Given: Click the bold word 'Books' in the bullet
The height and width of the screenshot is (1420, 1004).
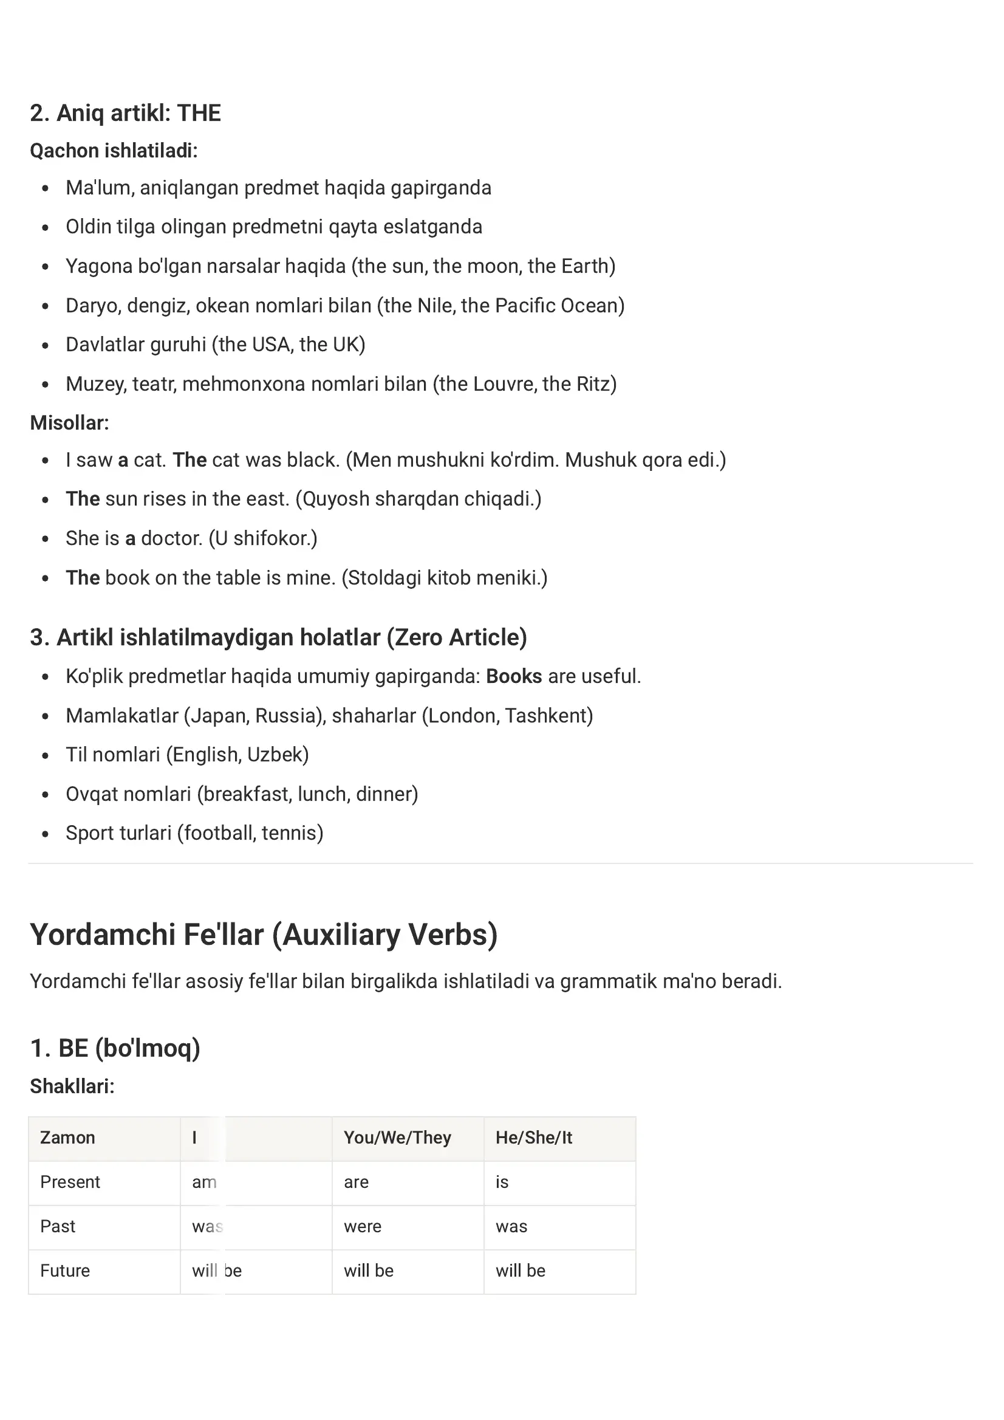Looking at the screenshot, I should click(514, 677).
